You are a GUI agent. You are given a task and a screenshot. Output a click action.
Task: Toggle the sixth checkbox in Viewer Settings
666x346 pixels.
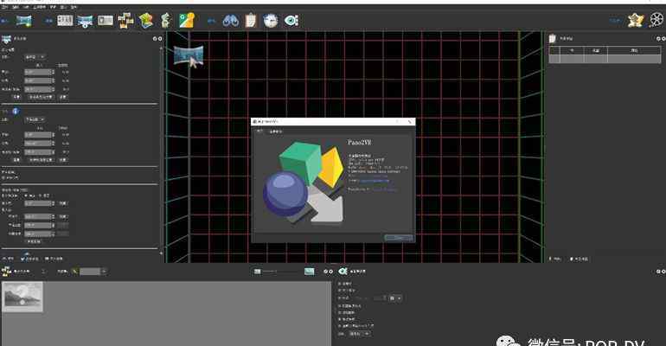(339, 319)
